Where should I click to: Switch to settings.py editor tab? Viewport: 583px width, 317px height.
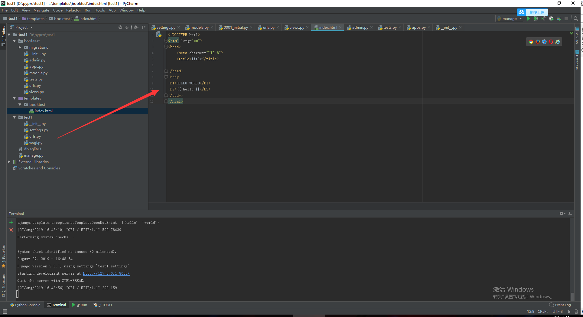pos(166,28)
